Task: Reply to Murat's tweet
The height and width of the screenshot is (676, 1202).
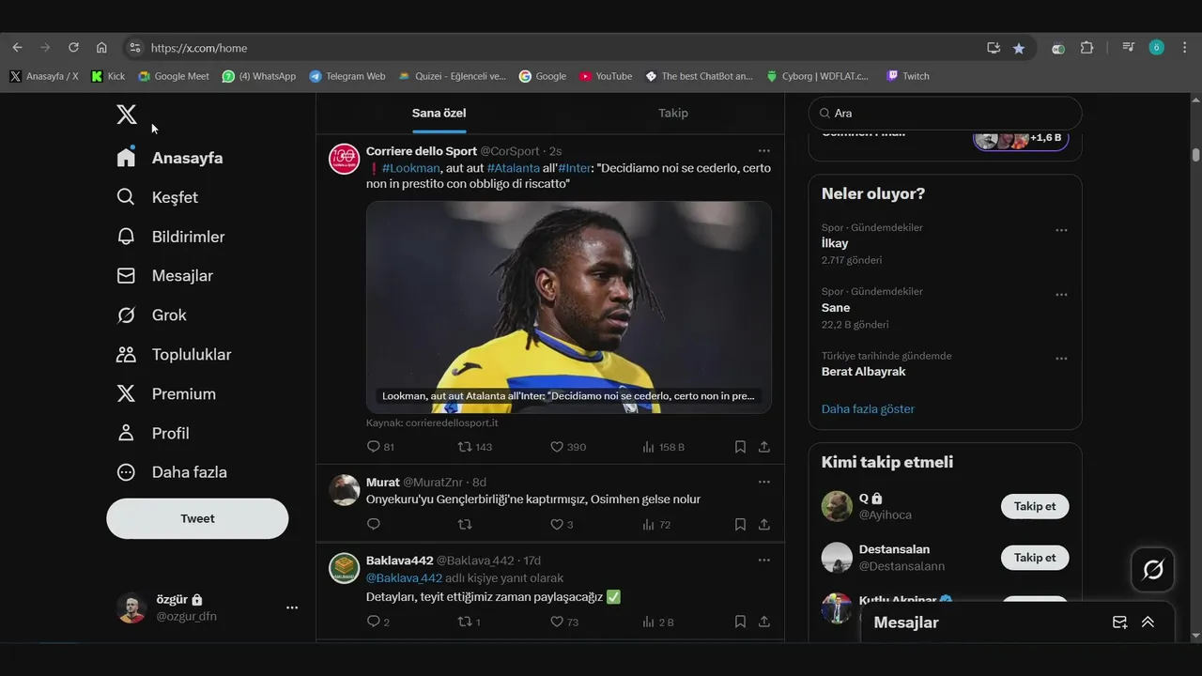Action: [x=374, y=525]
